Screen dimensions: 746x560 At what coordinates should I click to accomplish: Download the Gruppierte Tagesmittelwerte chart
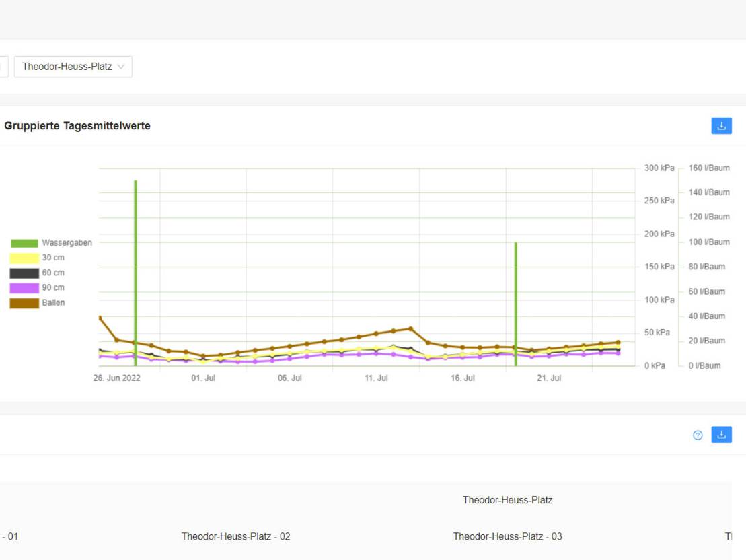(721, 126)
